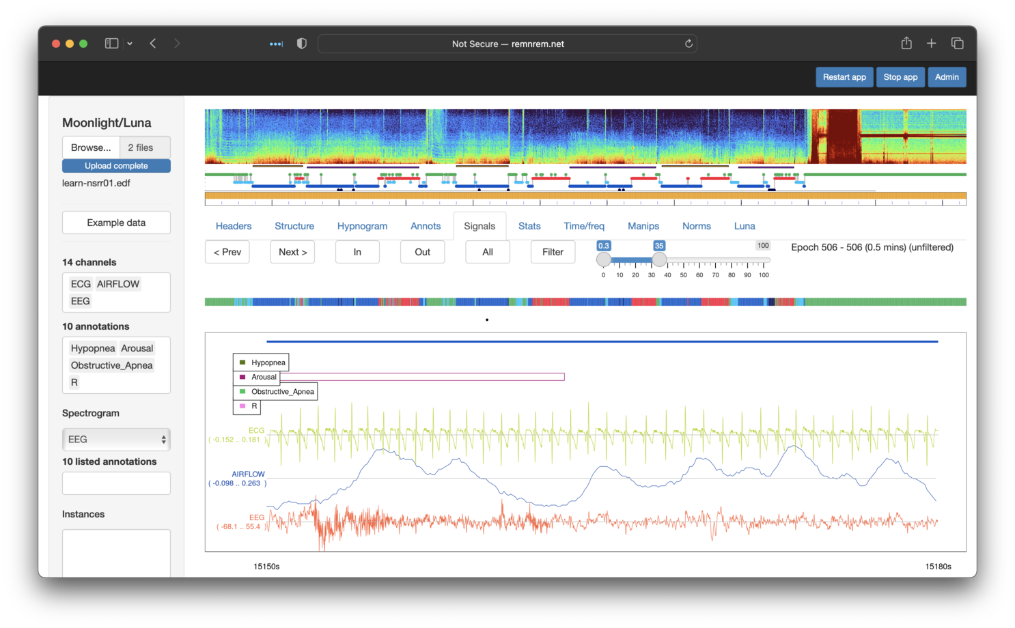The height and width of the screenshot is (628, 1015).
Task: Expand the sidebar menu chevron
Action: click(x=130, y=44)
